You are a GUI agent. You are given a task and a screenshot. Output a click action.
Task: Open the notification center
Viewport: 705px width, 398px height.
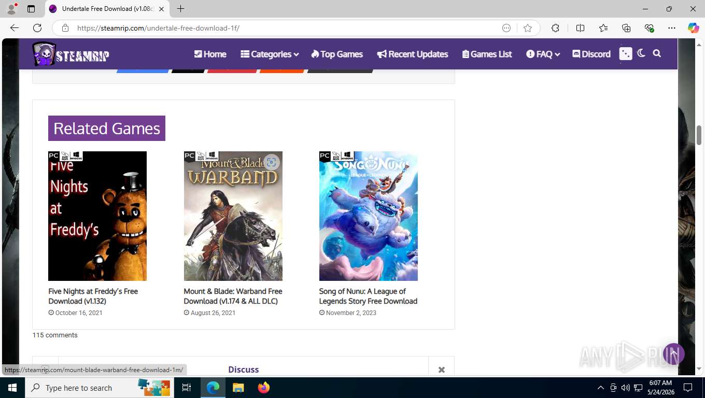(x=688, y=388)
